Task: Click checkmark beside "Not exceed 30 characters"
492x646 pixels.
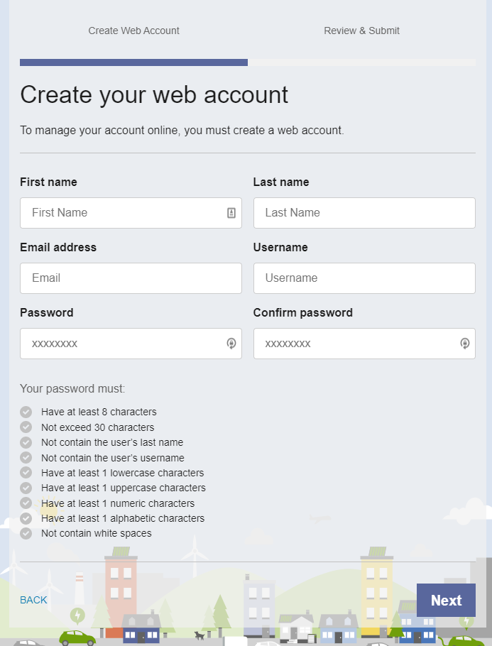Action: pos(26,427)
